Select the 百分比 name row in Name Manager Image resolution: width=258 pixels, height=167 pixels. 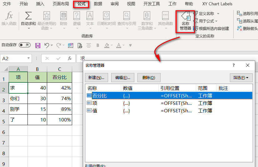169,96
